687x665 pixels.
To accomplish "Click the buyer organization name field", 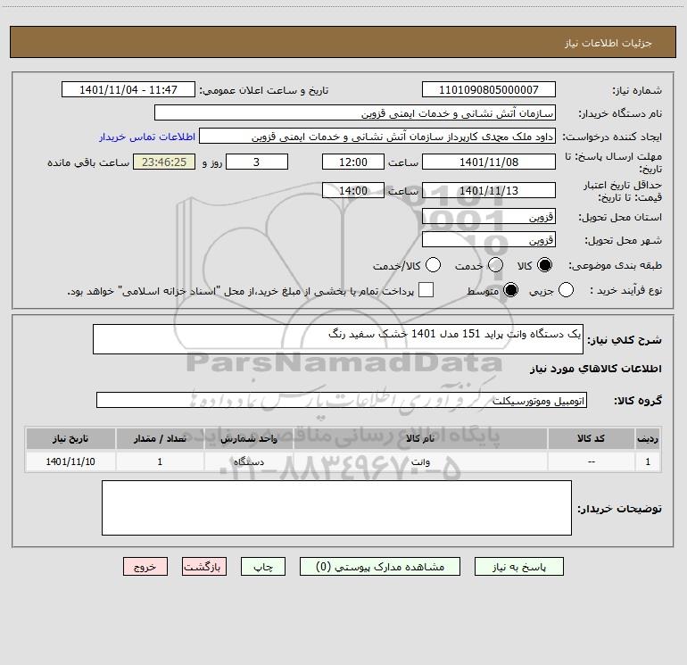I will [355, 113].
